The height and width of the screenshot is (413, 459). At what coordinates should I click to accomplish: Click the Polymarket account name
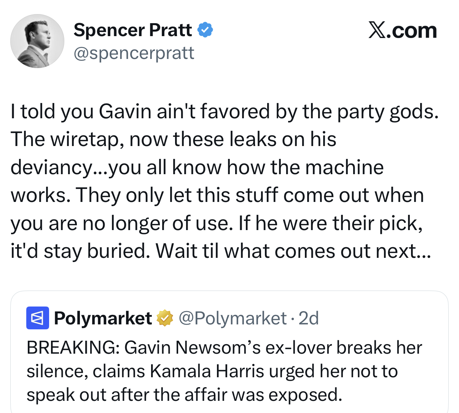[x=103, y=318]
